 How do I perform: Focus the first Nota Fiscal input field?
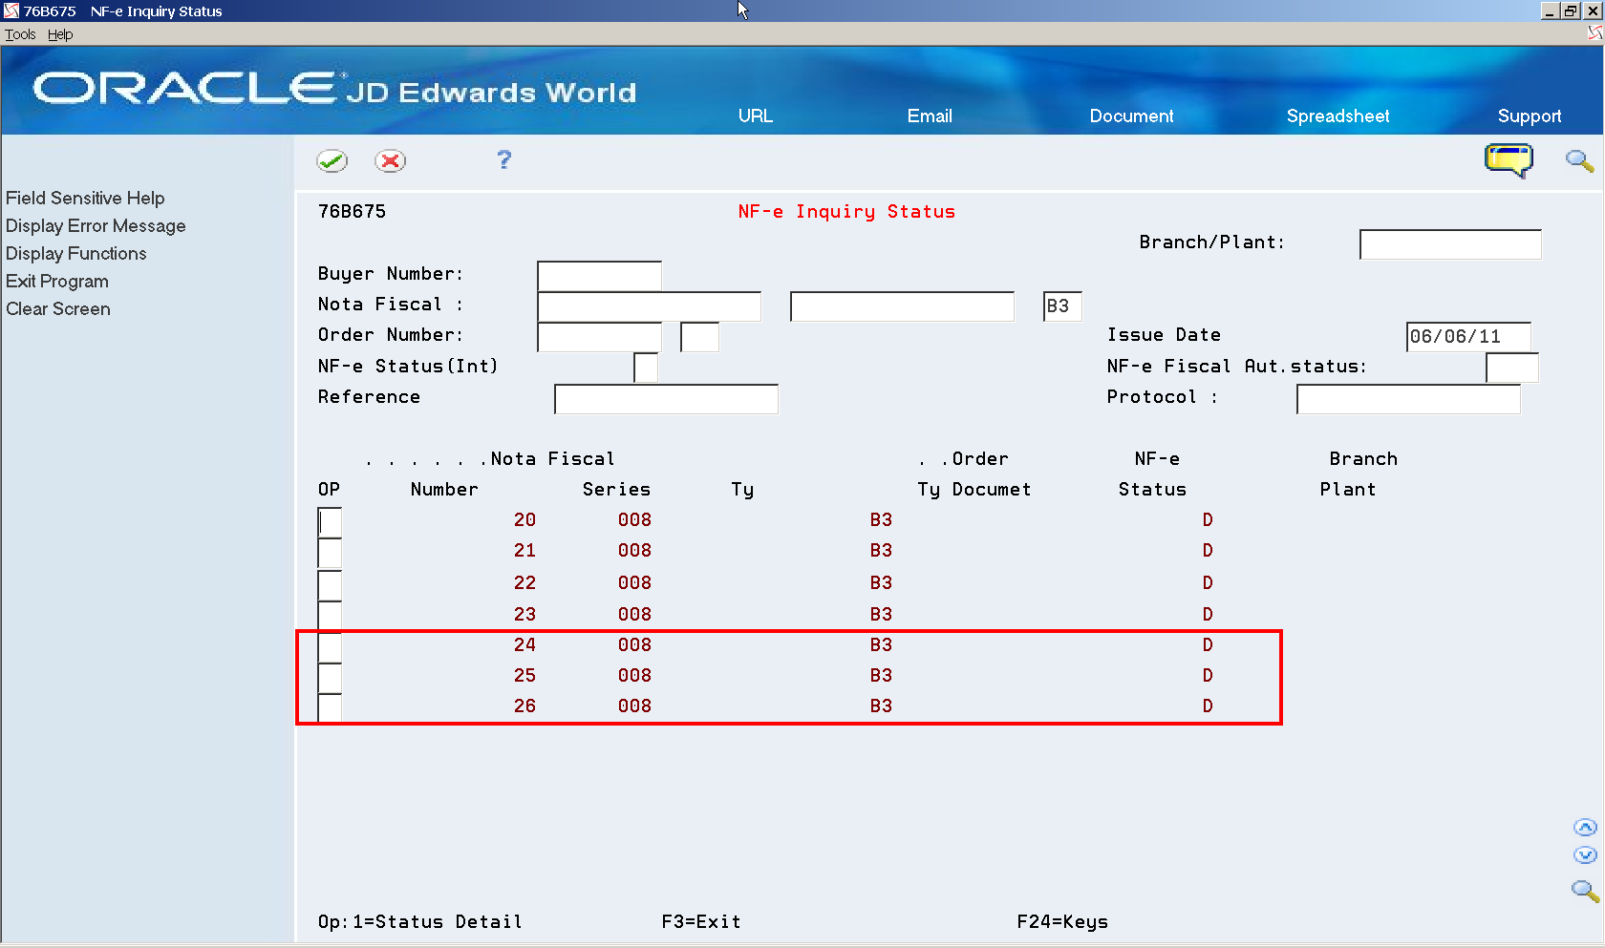point(650,306)
